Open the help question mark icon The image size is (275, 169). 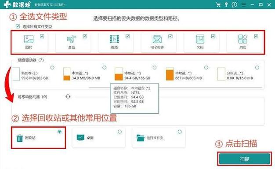234,4
